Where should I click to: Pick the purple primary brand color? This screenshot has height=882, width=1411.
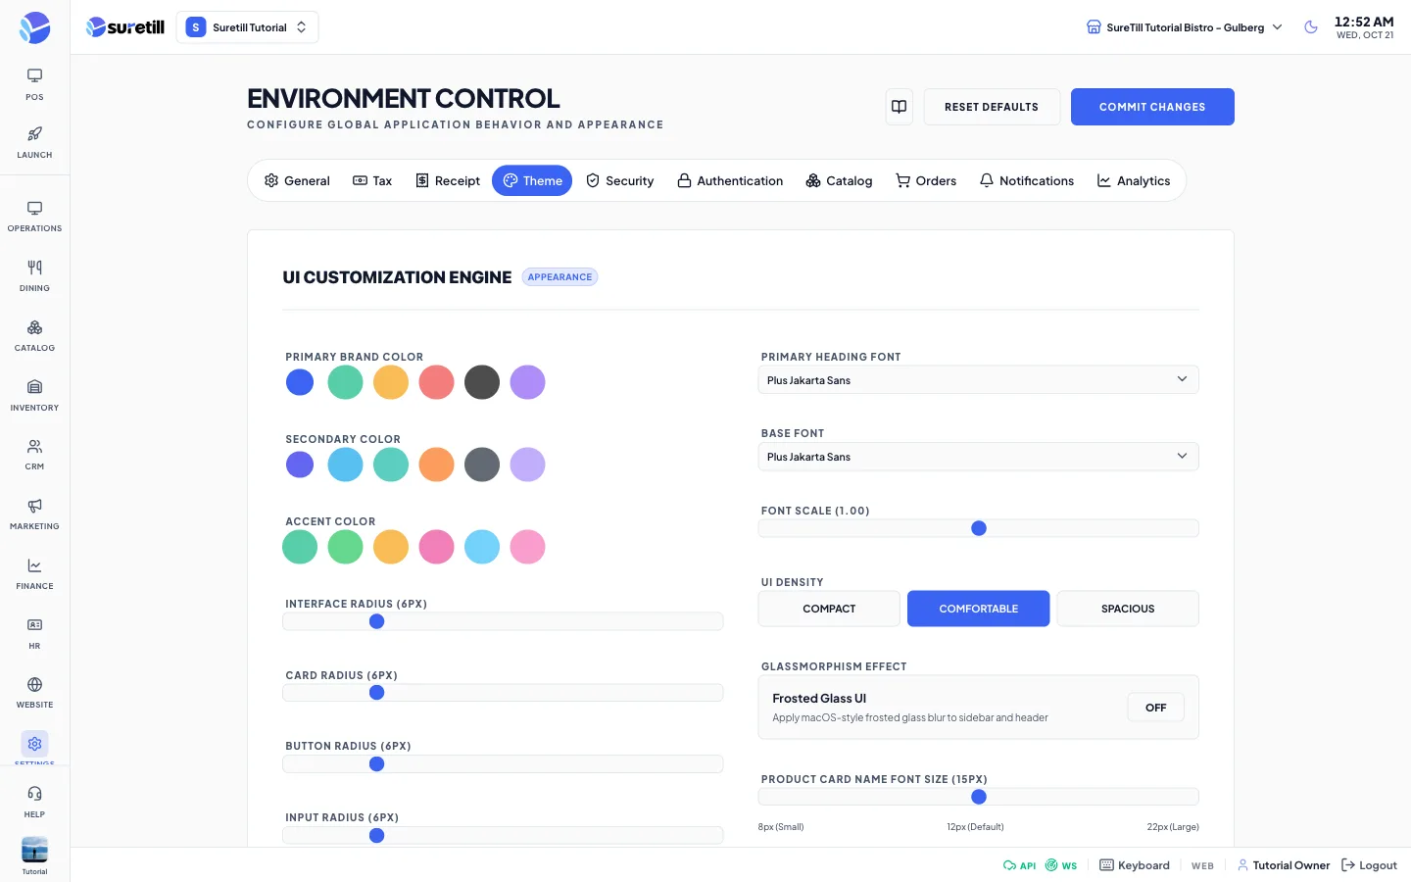(x=527, y=382)
